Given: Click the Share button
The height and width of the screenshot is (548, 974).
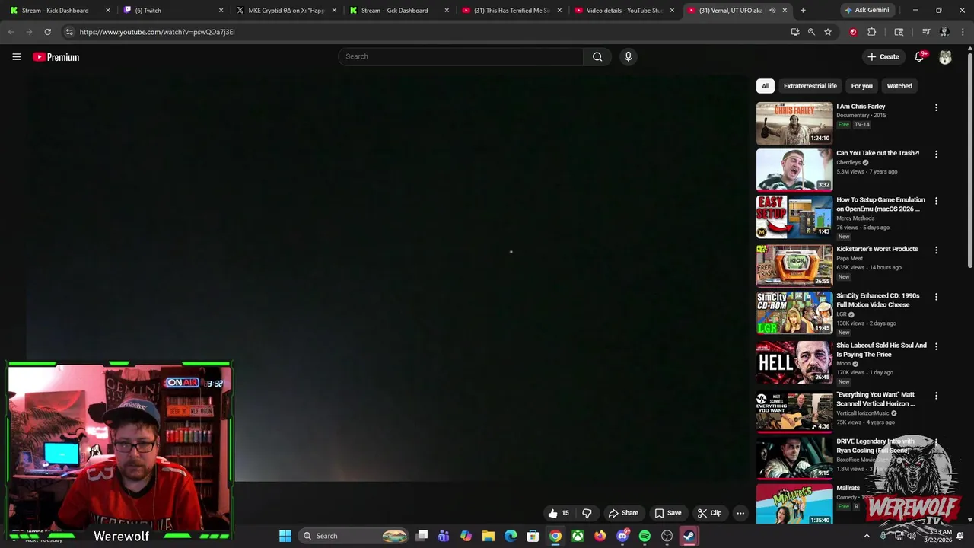Looking at the screenshot, I should (623, 513).
